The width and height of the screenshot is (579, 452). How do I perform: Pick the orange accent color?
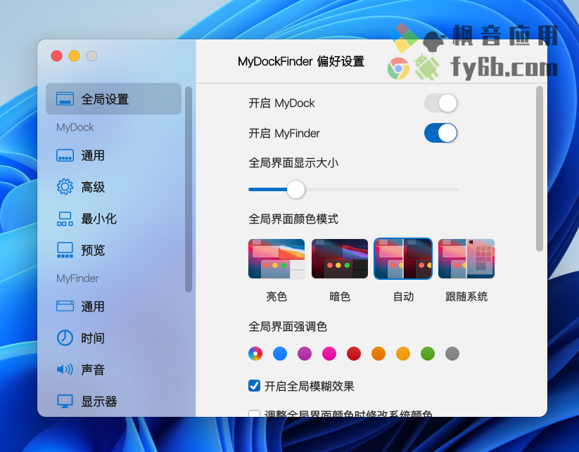(x=378, y=354)
